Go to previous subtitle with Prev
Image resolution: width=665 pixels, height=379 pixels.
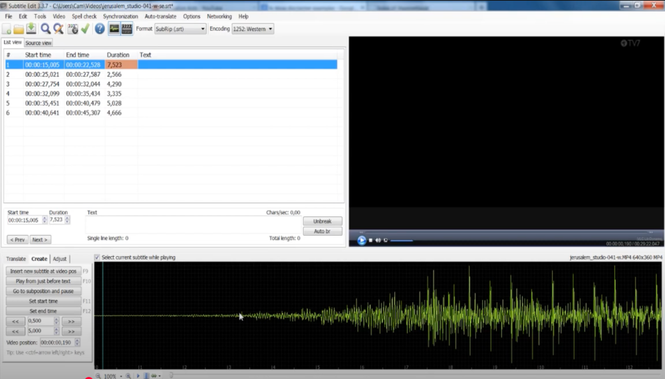[x=17, y=240]
